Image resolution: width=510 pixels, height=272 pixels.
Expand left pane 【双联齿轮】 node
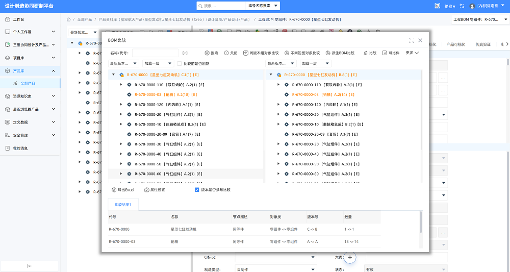point(121,85)
